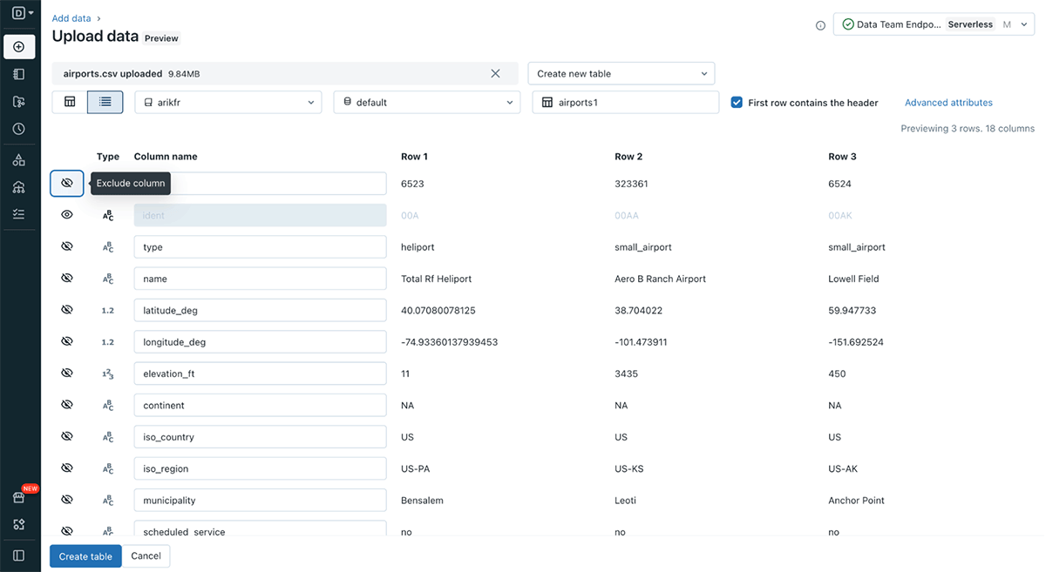Remove uploaded airports.csv file

(495, 74)
